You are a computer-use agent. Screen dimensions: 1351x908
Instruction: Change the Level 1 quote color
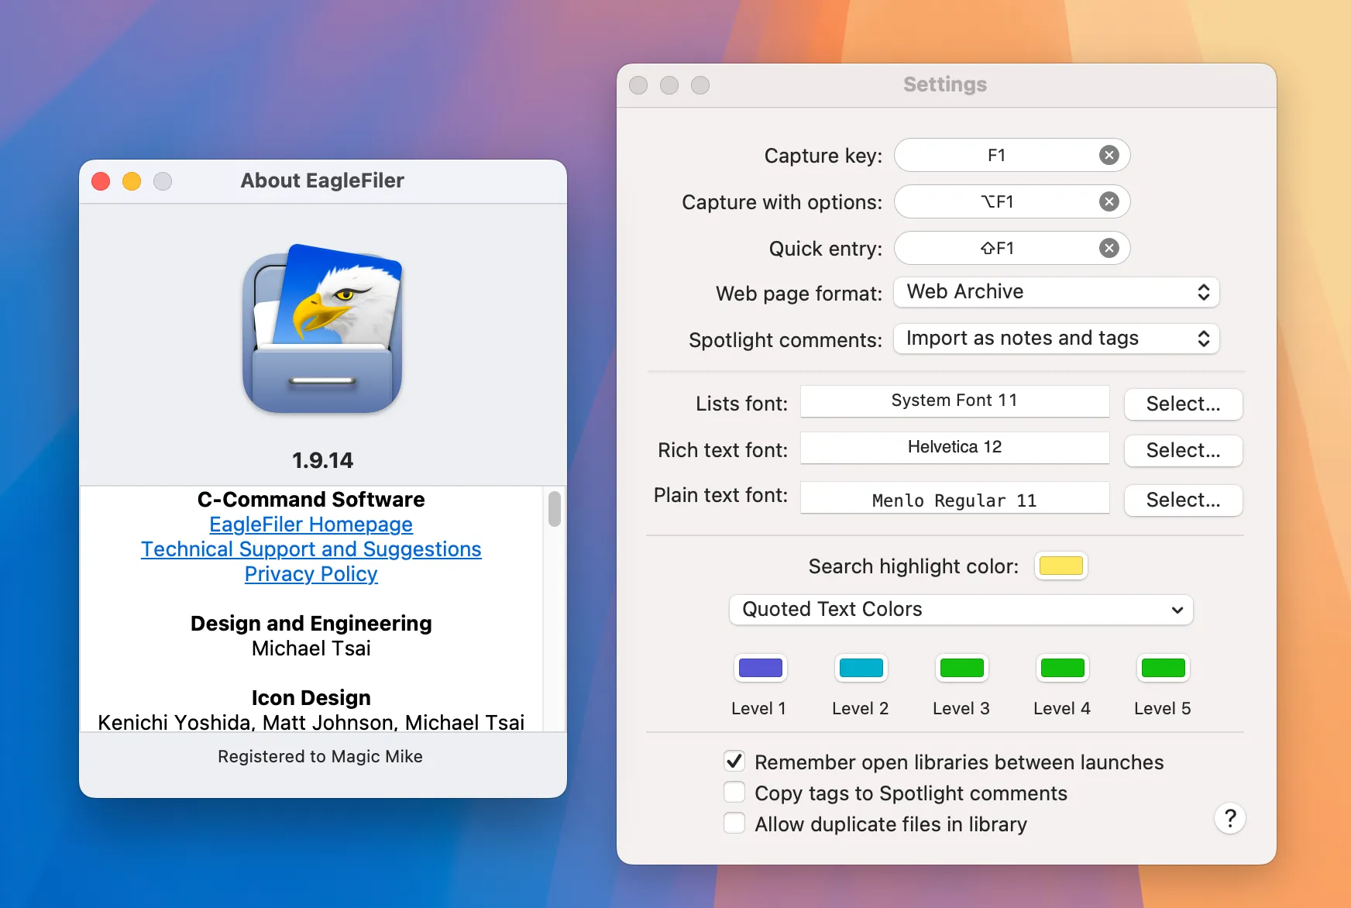pos(760,668)
